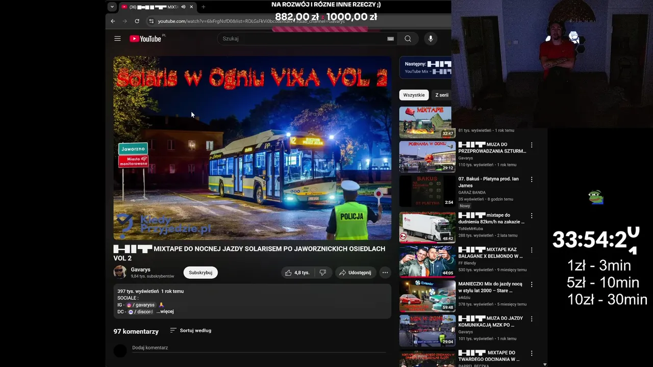Share the video with Udostępnij

coord(355,273)
